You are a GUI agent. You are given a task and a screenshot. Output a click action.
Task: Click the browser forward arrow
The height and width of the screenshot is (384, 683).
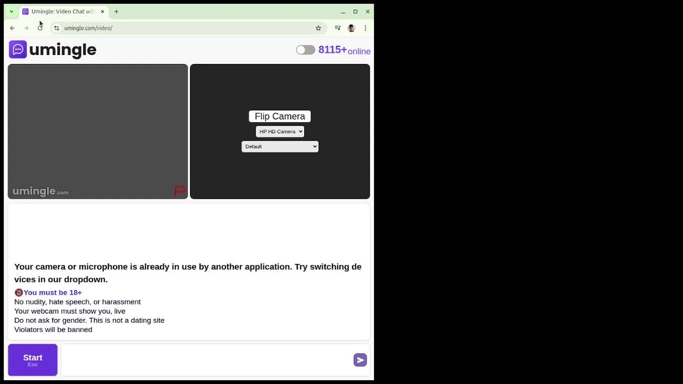click(x=26, y=28)
